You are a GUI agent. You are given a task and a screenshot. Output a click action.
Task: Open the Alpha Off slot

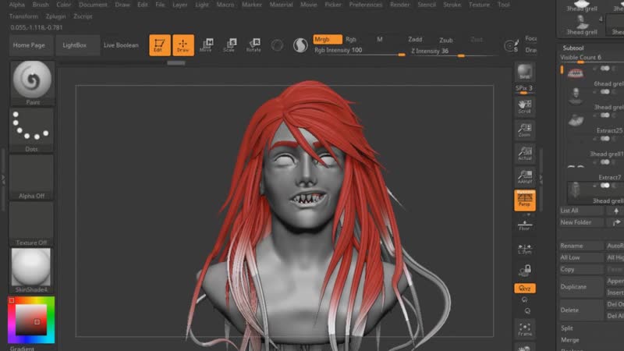[x=31, y=177]
